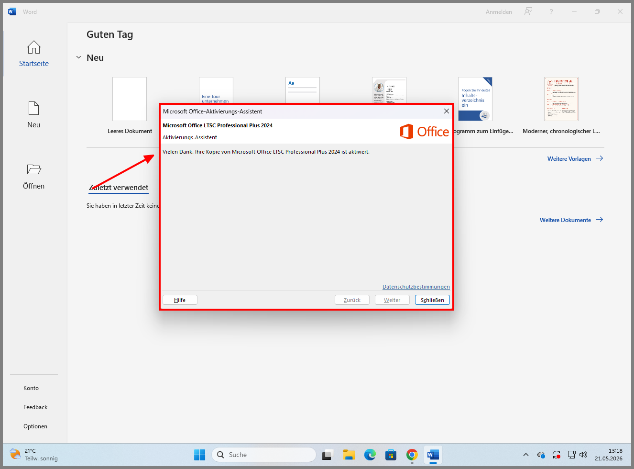Collapse the Neu section chevron
Image resolution: width=634 pixels, height=469 pixels.
[x=79, y=57]
